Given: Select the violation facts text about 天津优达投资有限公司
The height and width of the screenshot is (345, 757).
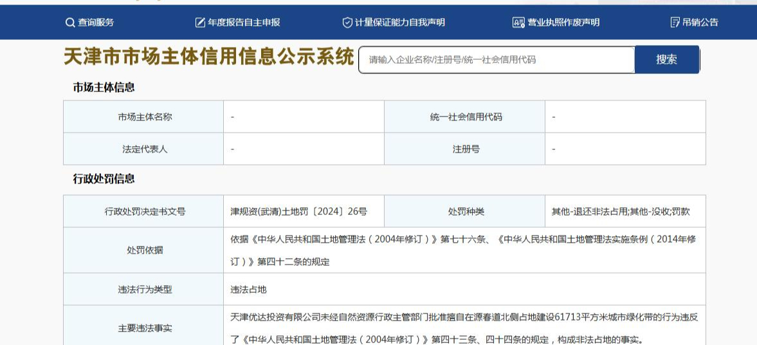Looking at the screenshot, I should click(464, 328).
